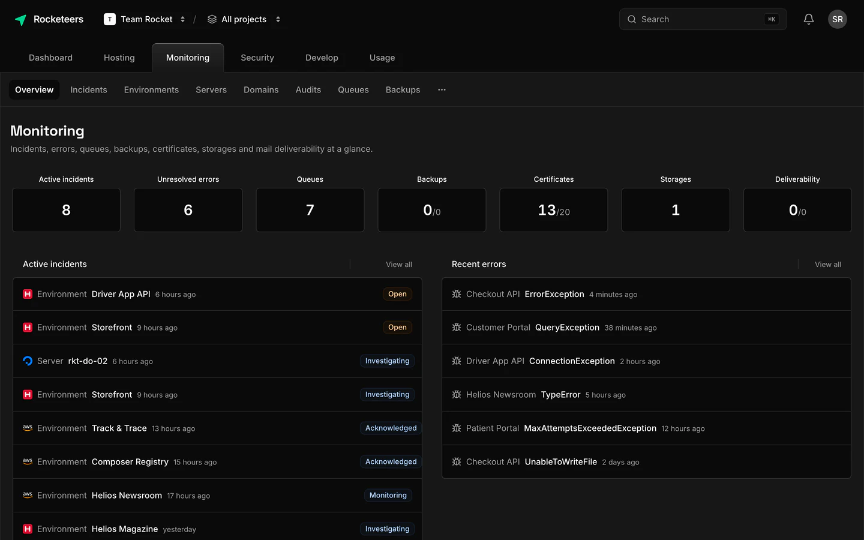Go to the Domains sub-tab
This screenshot has width=864, height=540.
[261, 89]
